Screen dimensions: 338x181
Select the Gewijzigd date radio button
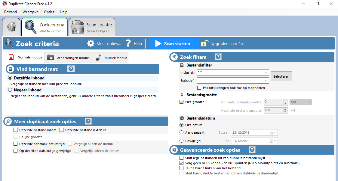point(182,141)
